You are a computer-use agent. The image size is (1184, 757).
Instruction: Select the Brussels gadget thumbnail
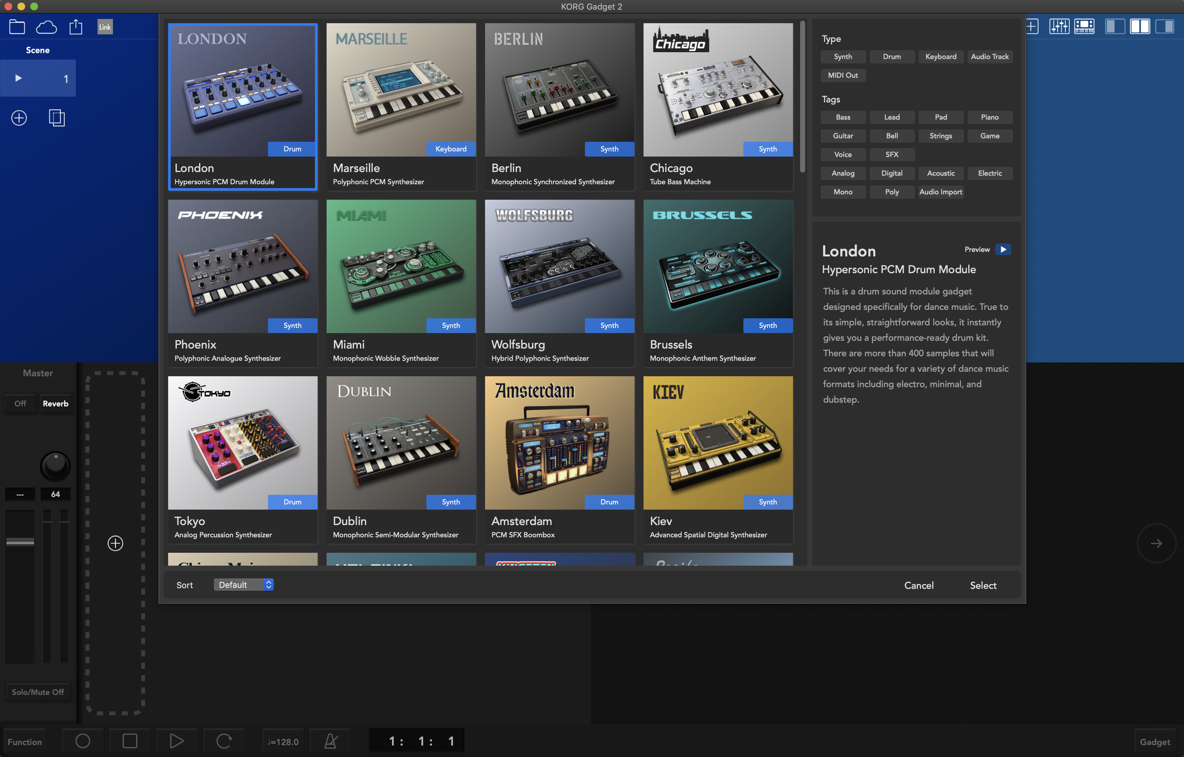[x=718, y=266]
